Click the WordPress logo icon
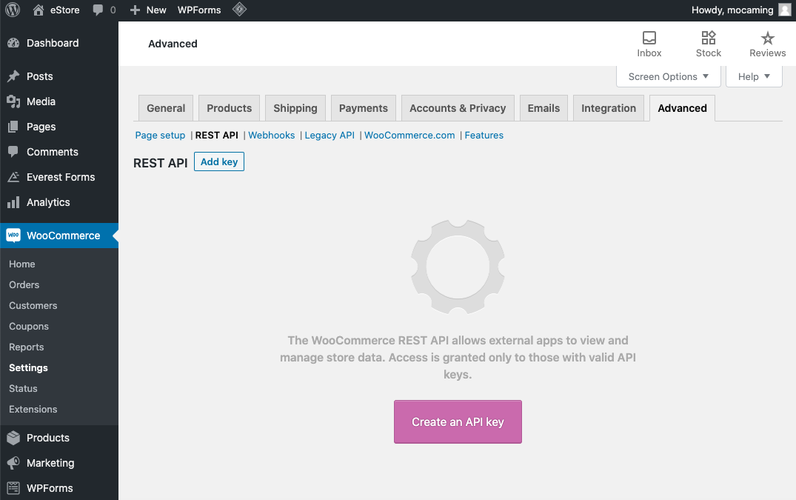Image resolution: width=796 pixels, height=500 pixels. [x=13, y=10]
